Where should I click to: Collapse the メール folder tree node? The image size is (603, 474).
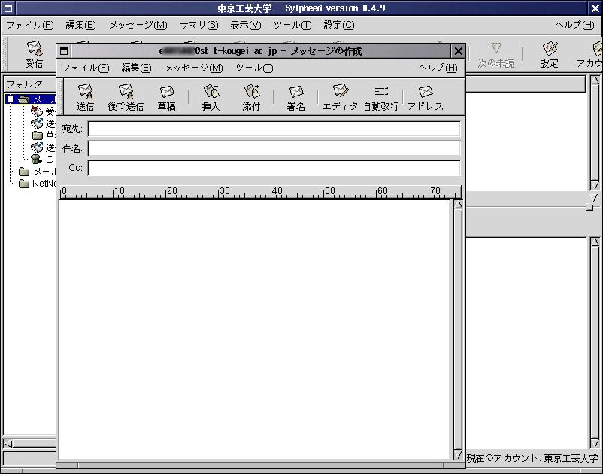[11, 99]
